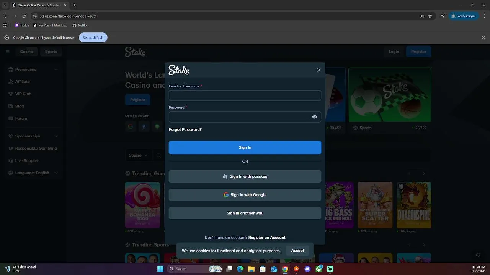490x275 pixels.
Task: Open the tab search dropdown arrow
Action: 5,5
